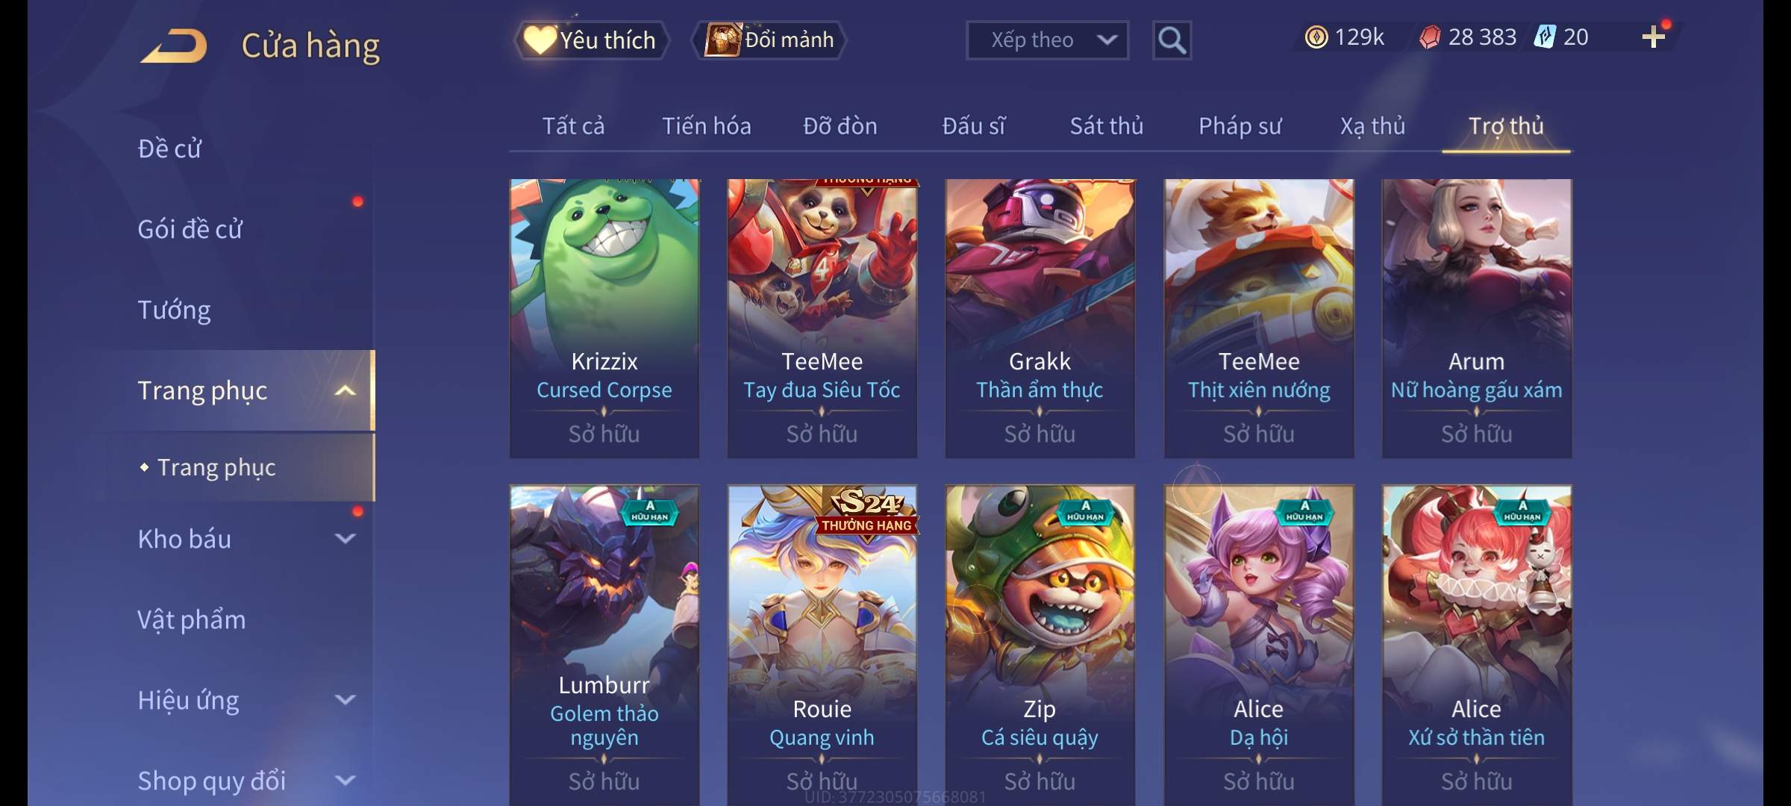
Task: Open Đổi mảnh fragment exchange button
Action: click(x=769, y=40)
